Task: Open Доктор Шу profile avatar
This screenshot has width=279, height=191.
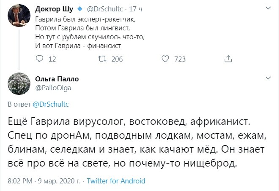Action: coord(18,17)
